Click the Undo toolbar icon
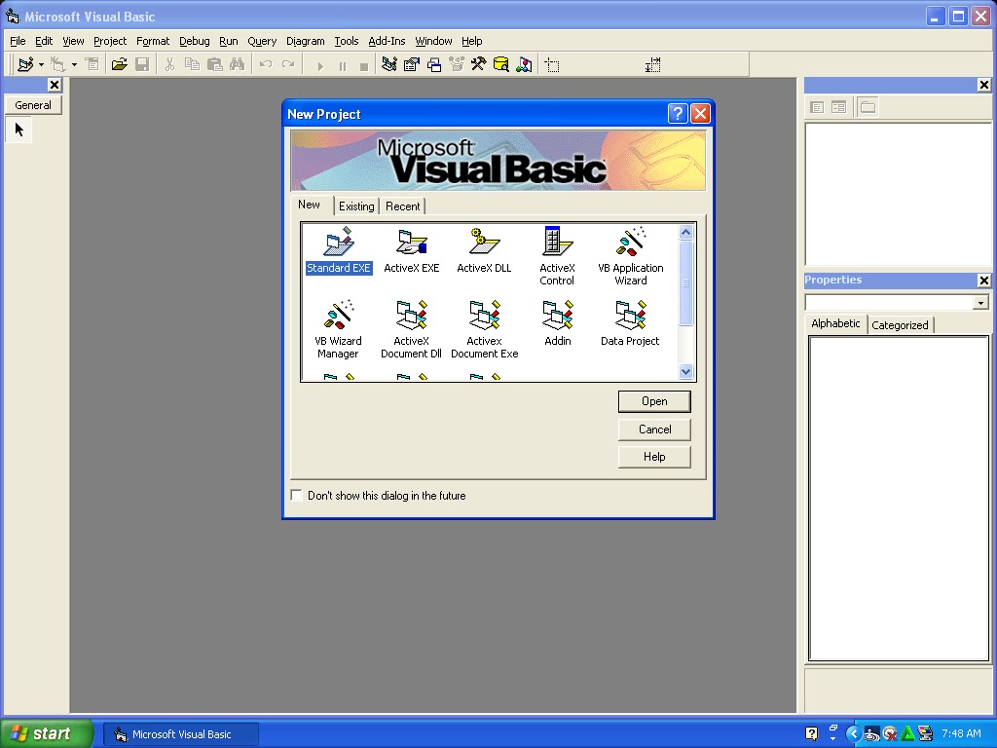 (x=266, y=64)
